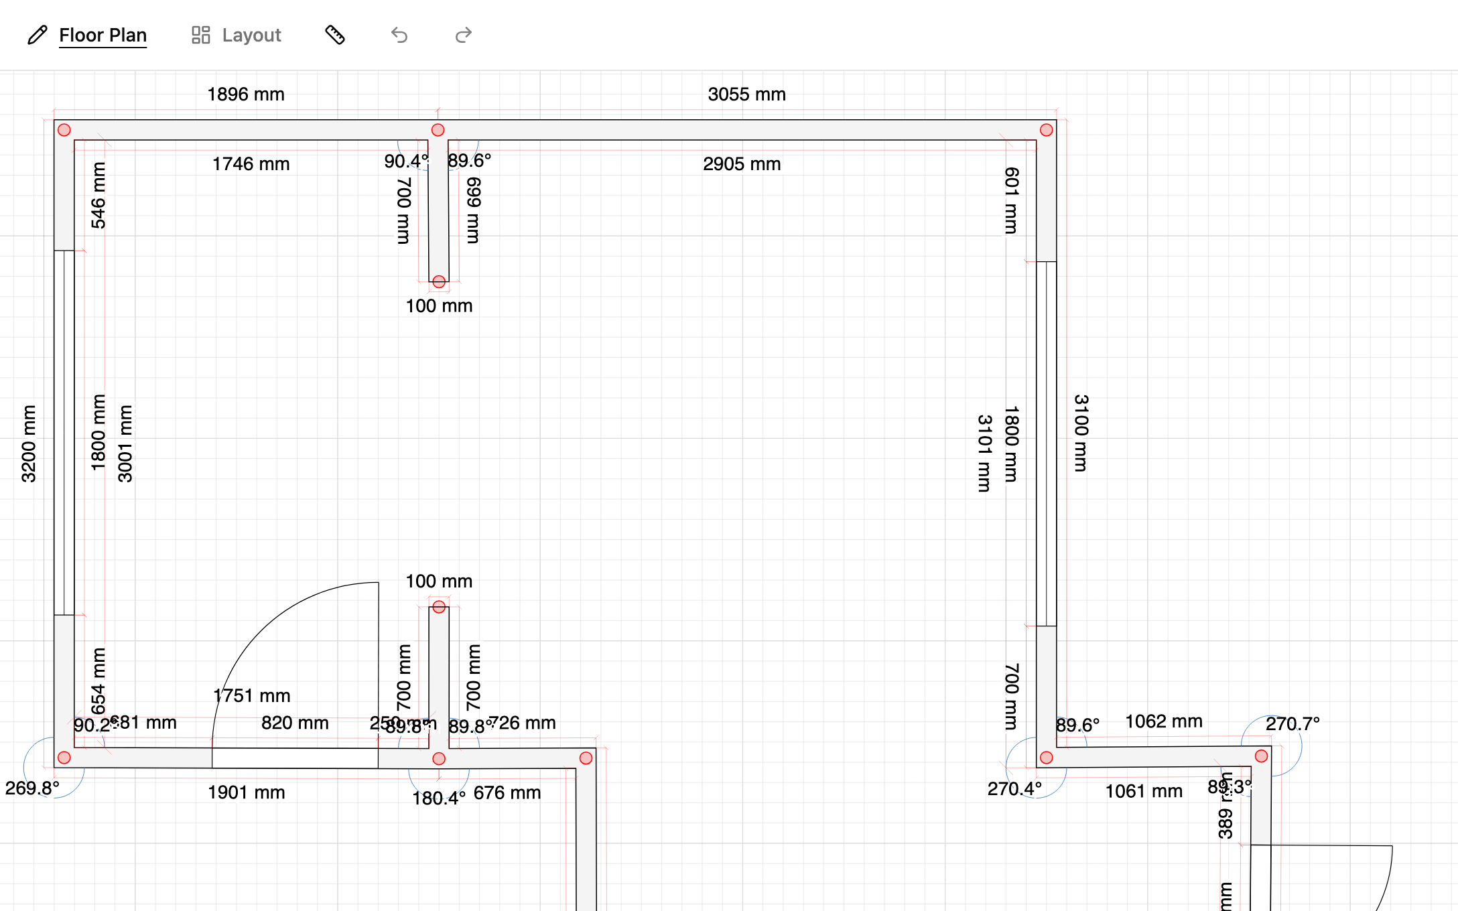The image size is (1458, 911).
Task: Click the 1061 mm dimension label
Action: point(1144,792)
